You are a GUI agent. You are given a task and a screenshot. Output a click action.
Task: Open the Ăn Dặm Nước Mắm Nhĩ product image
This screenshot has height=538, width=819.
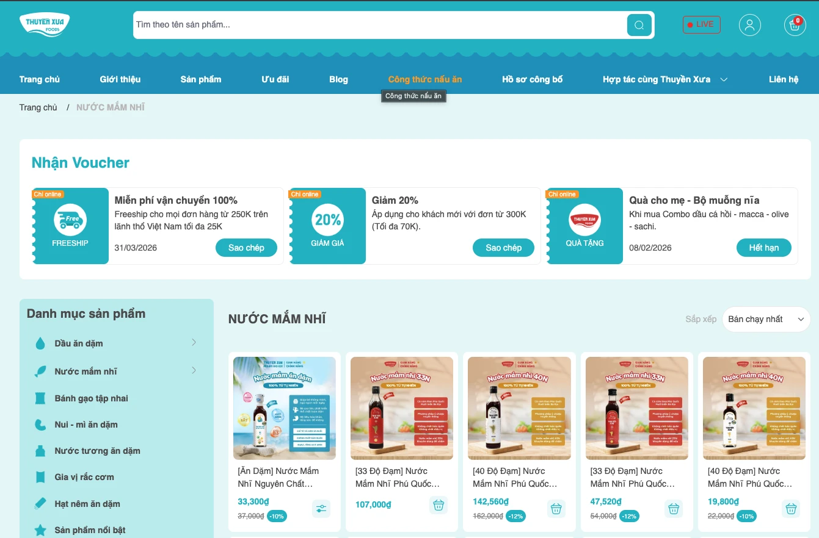pyautogui.click(x=285, y=408)
